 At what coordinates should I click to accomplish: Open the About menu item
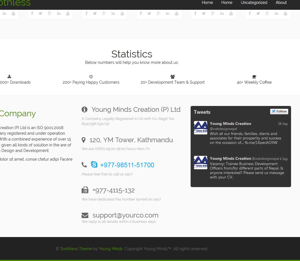tap(281, 3)
